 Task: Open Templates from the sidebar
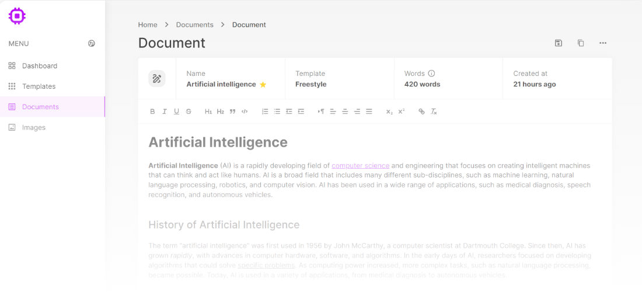39,86
